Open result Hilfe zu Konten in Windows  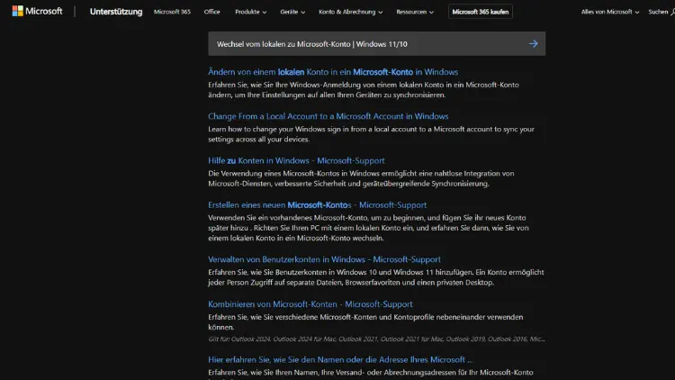pos(296,160)
